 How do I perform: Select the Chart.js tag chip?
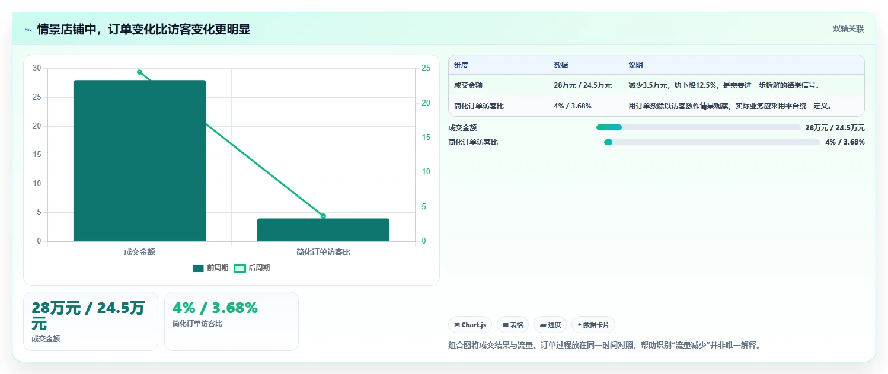[x=470, y=325]
